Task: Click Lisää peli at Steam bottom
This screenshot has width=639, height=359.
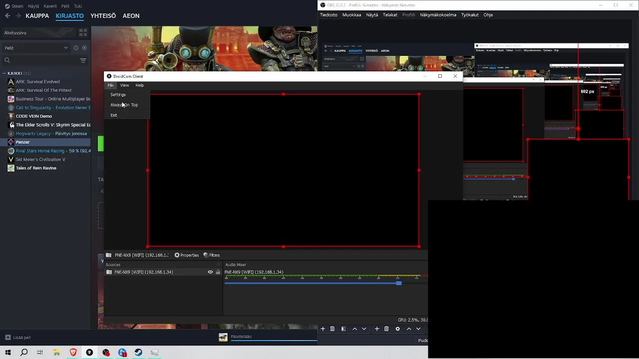Action: (18, 338)
